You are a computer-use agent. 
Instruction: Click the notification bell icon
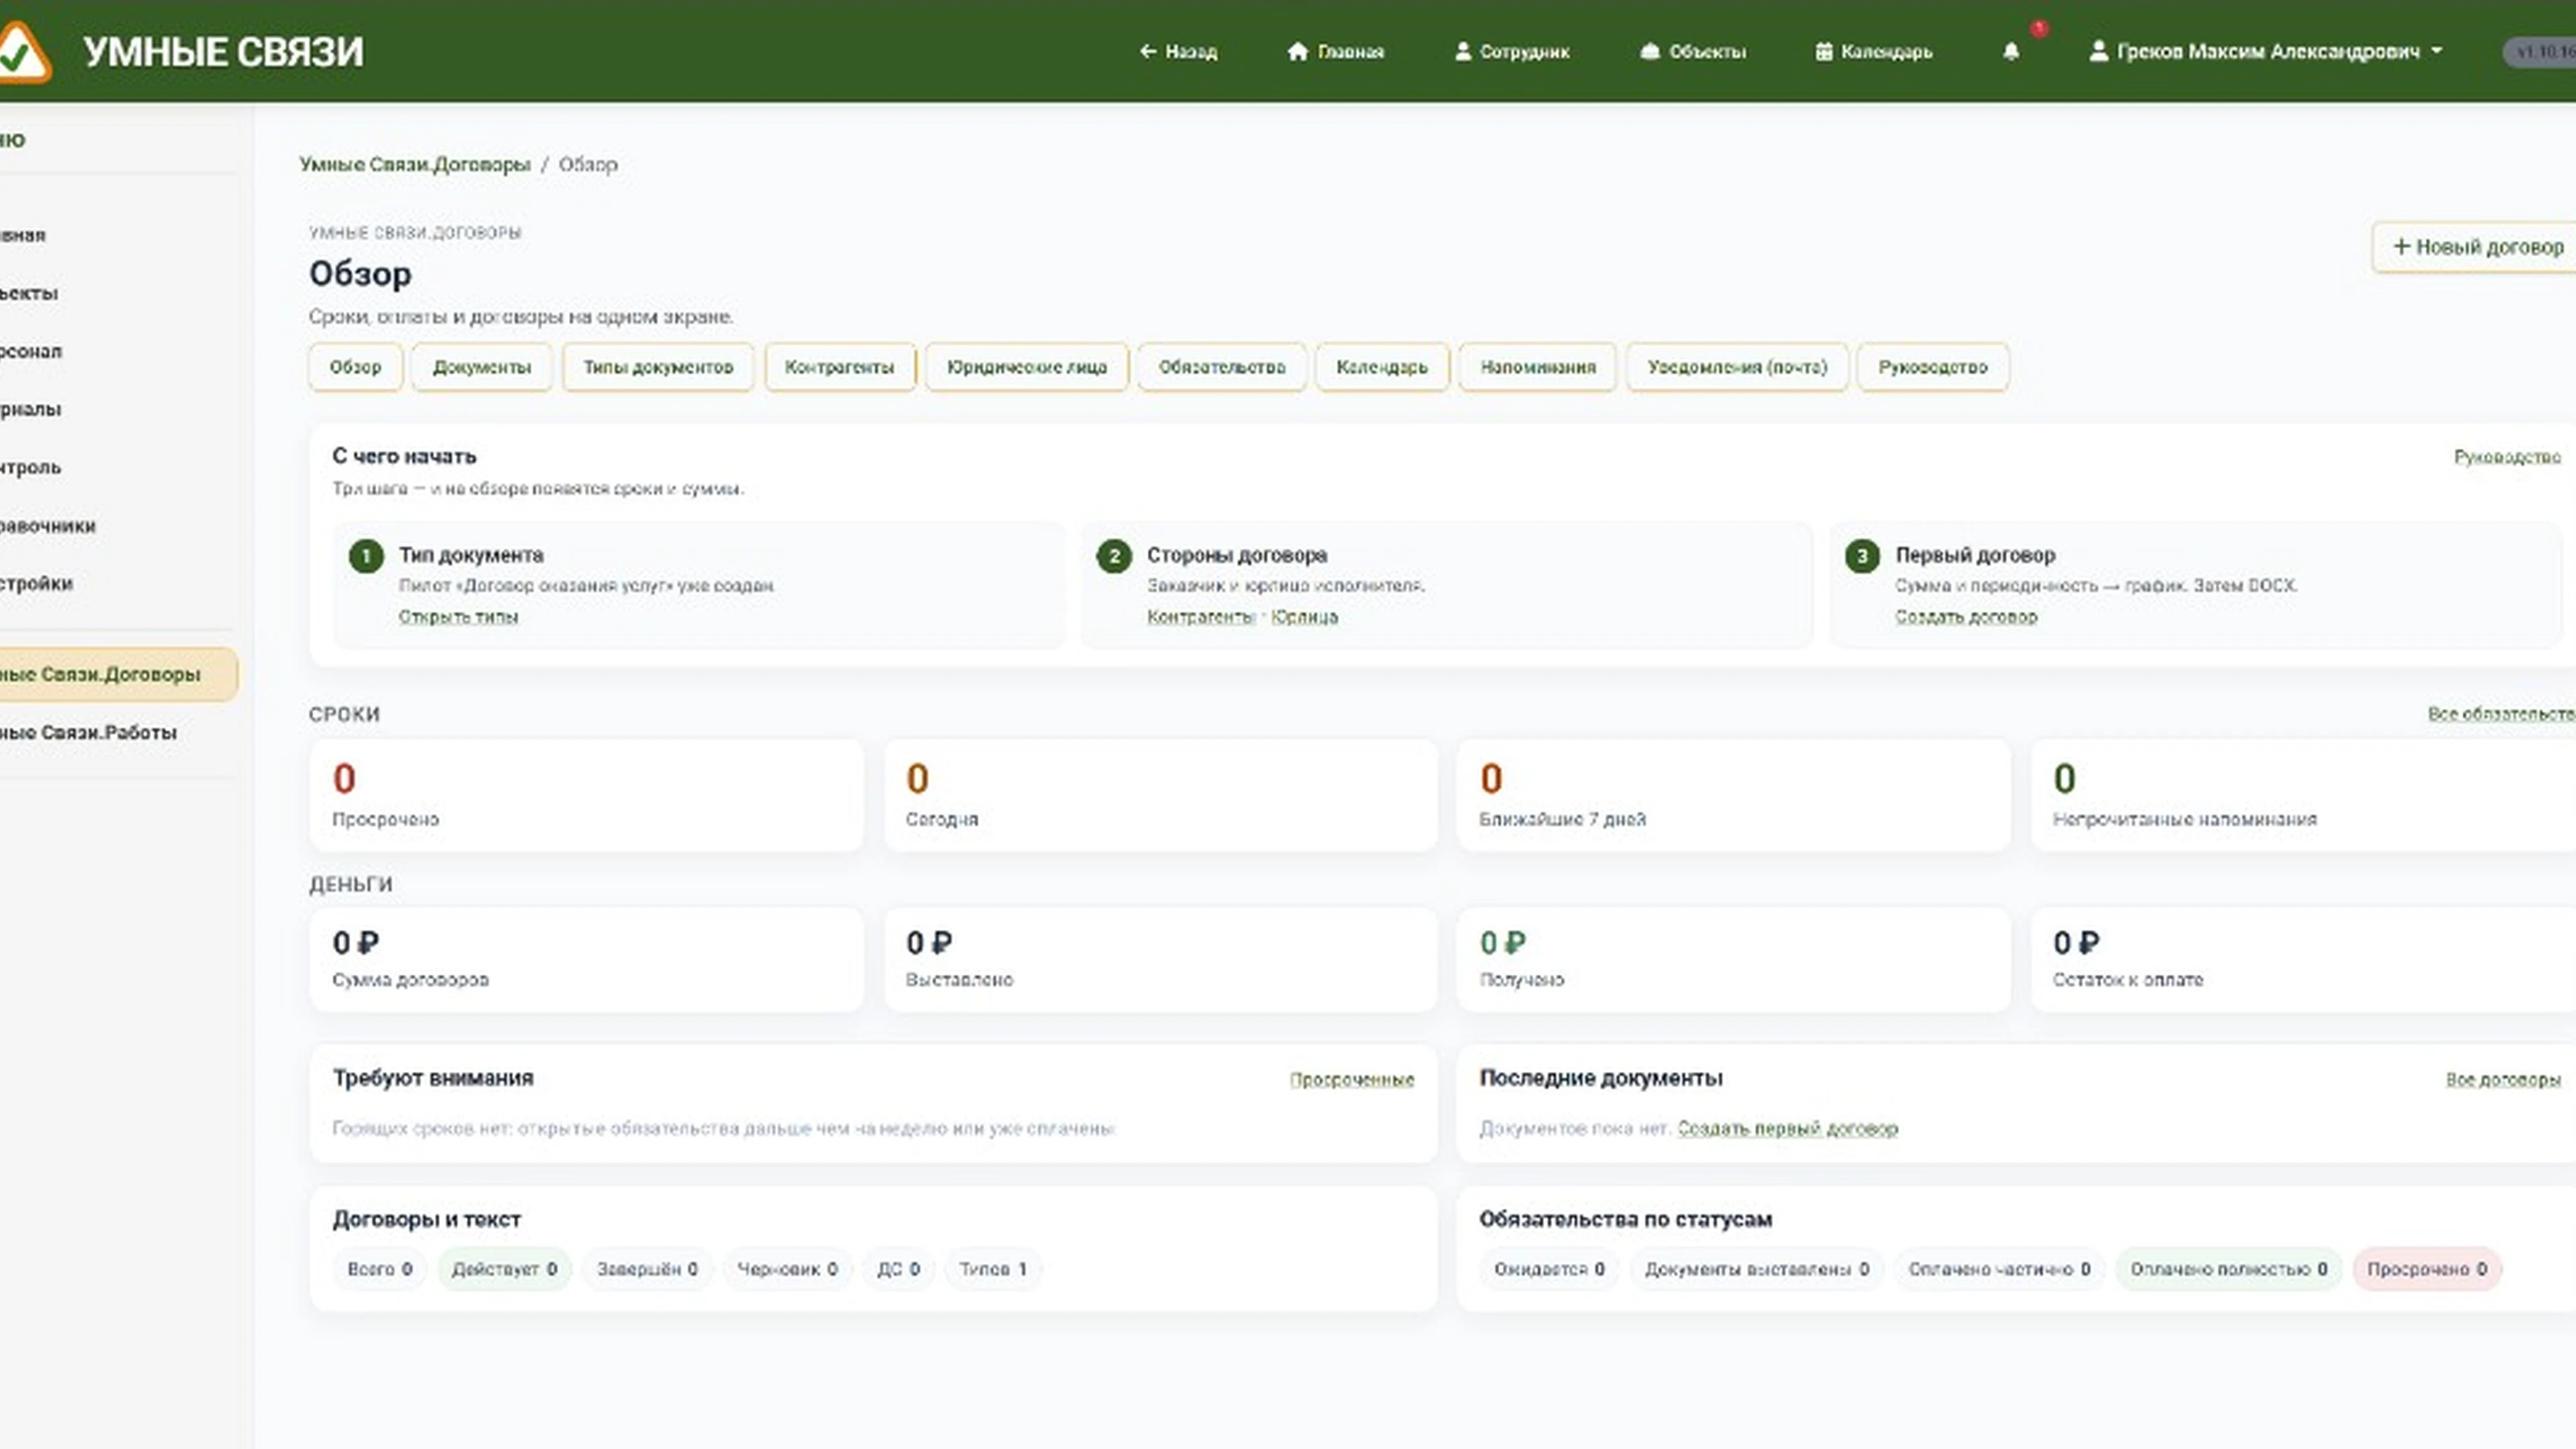pyautogui.click(x=2011, y=51)
